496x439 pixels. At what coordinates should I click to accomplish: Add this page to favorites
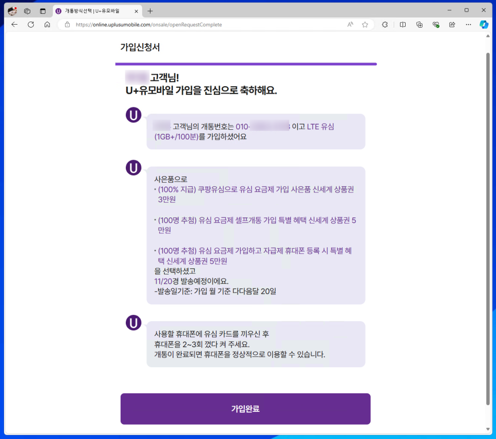click(x=365, y=25)
